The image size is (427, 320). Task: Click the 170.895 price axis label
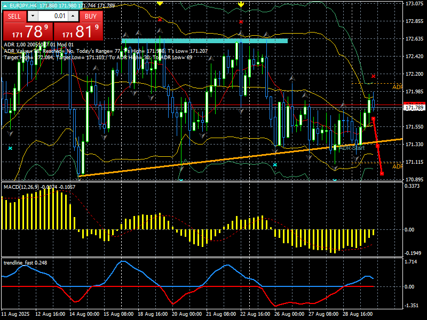[x=414, y=180]
